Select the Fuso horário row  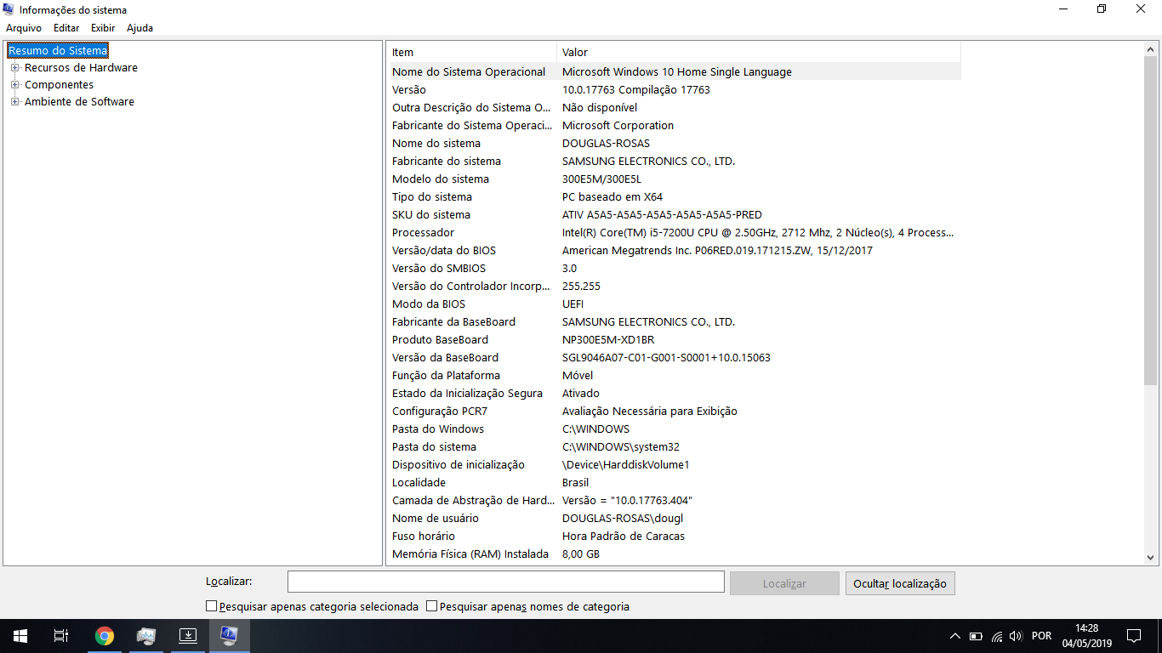click(x=674, y=536)
